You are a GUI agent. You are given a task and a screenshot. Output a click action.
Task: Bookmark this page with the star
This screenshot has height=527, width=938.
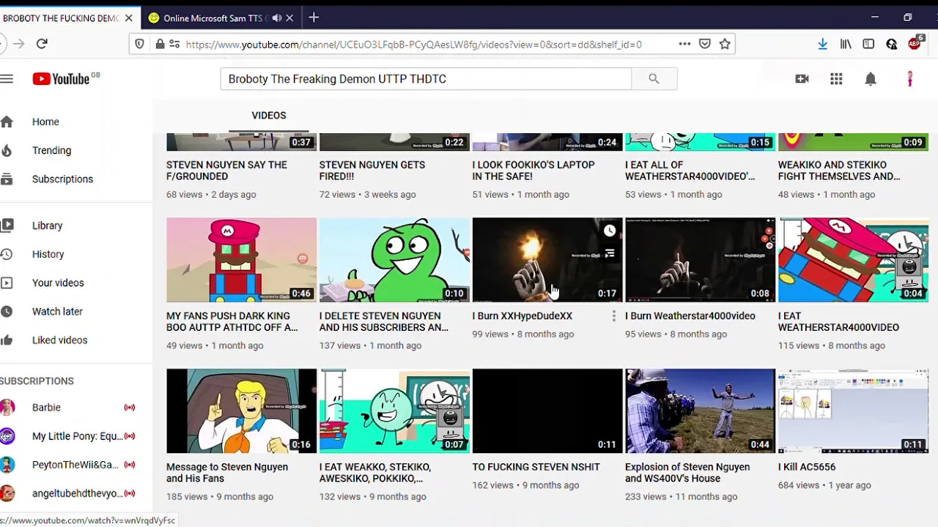[725, 44]
